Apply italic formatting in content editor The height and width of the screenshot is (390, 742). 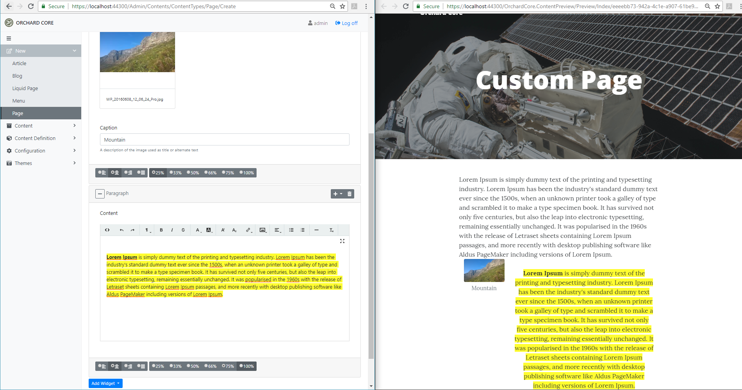pyautogui.click(x=172, y=230)
